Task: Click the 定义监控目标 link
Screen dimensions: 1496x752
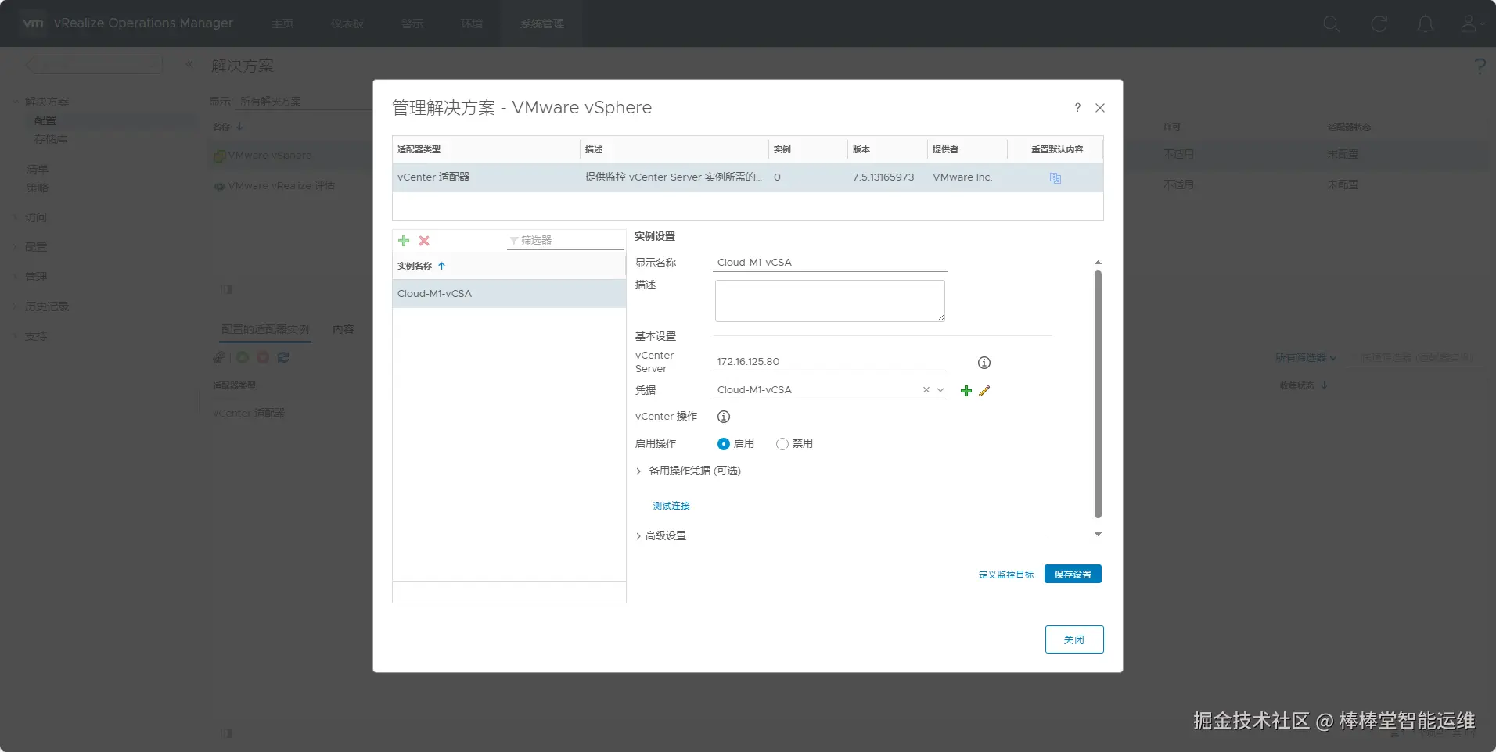Action: tap(1006, 575)
